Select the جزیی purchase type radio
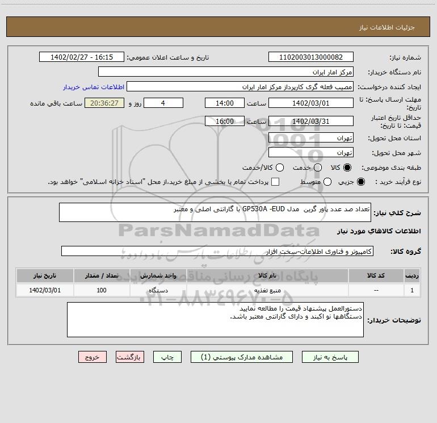Viewport: 437px width, 423px height. [361, 182]
